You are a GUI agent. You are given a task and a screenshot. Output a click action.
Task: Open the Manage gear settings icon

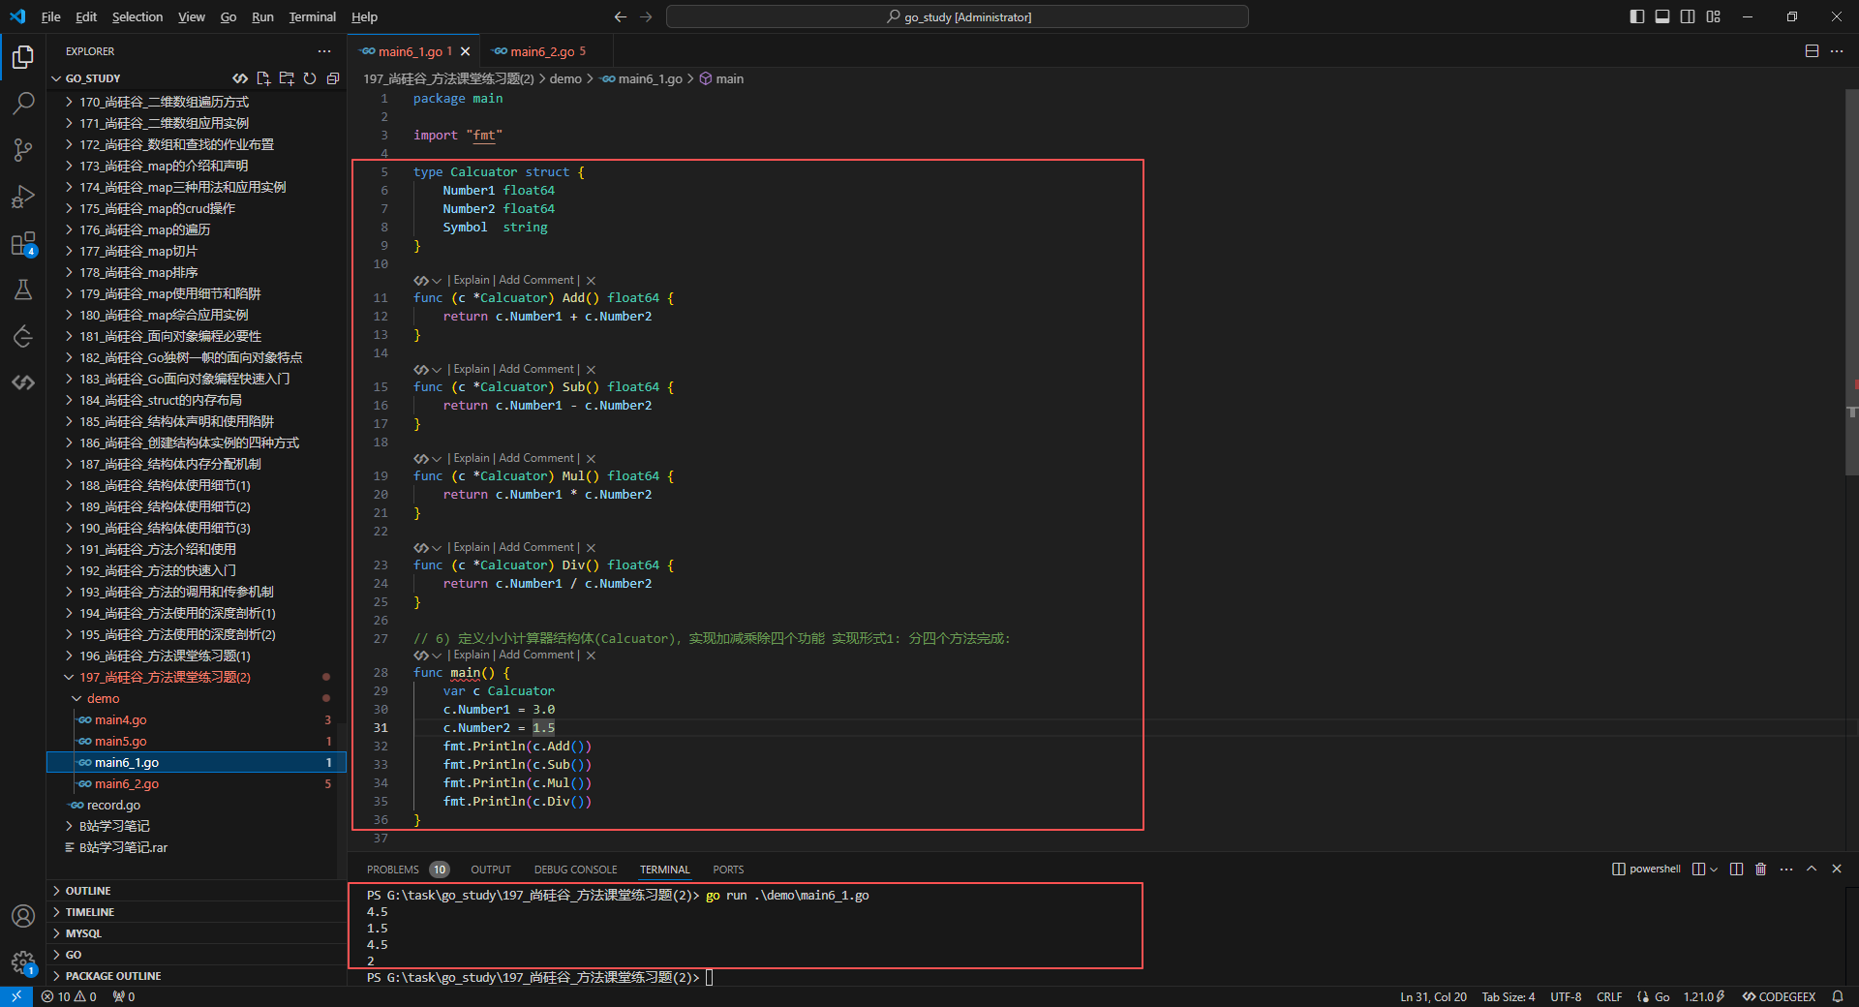(23, 961)
